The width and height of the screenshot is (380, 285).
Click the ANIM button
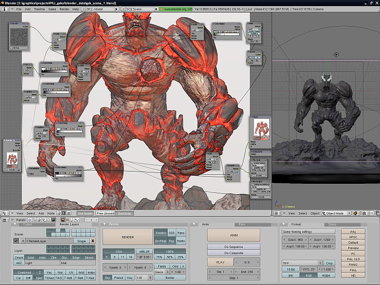point(233,235)
